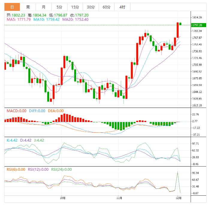Click the D:4.42 KDJ label
The width and height of the screenshot is (208, 205).
pyautogui.click(x=26, y=140)
